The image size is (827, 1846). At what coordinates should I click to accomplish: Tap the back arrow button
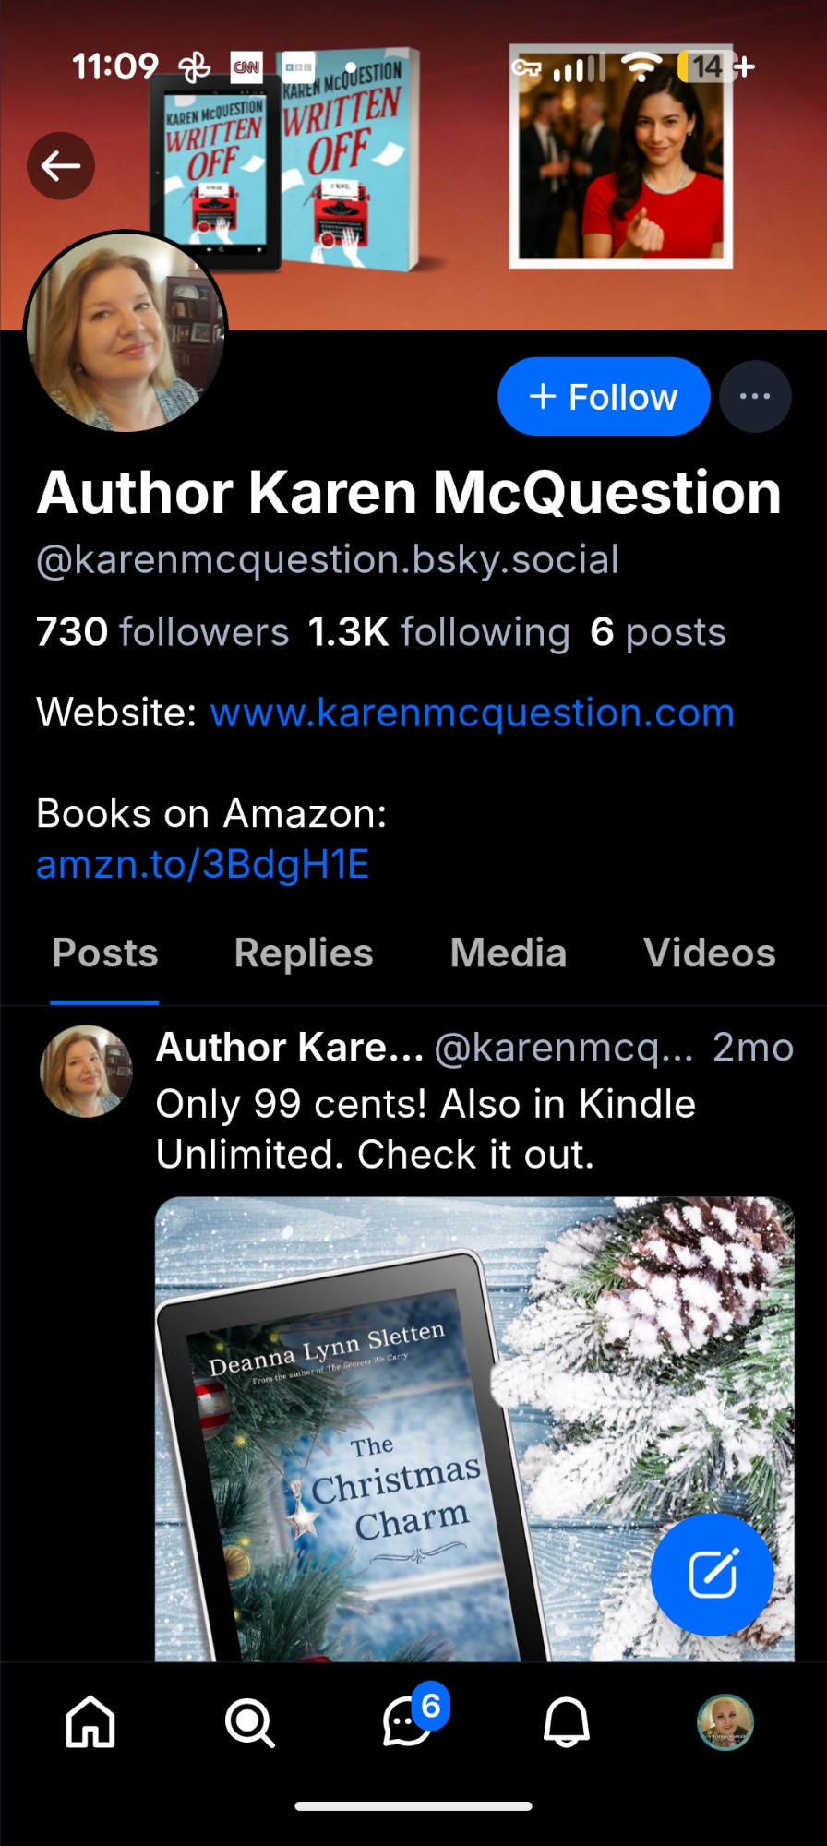(61, 166)
